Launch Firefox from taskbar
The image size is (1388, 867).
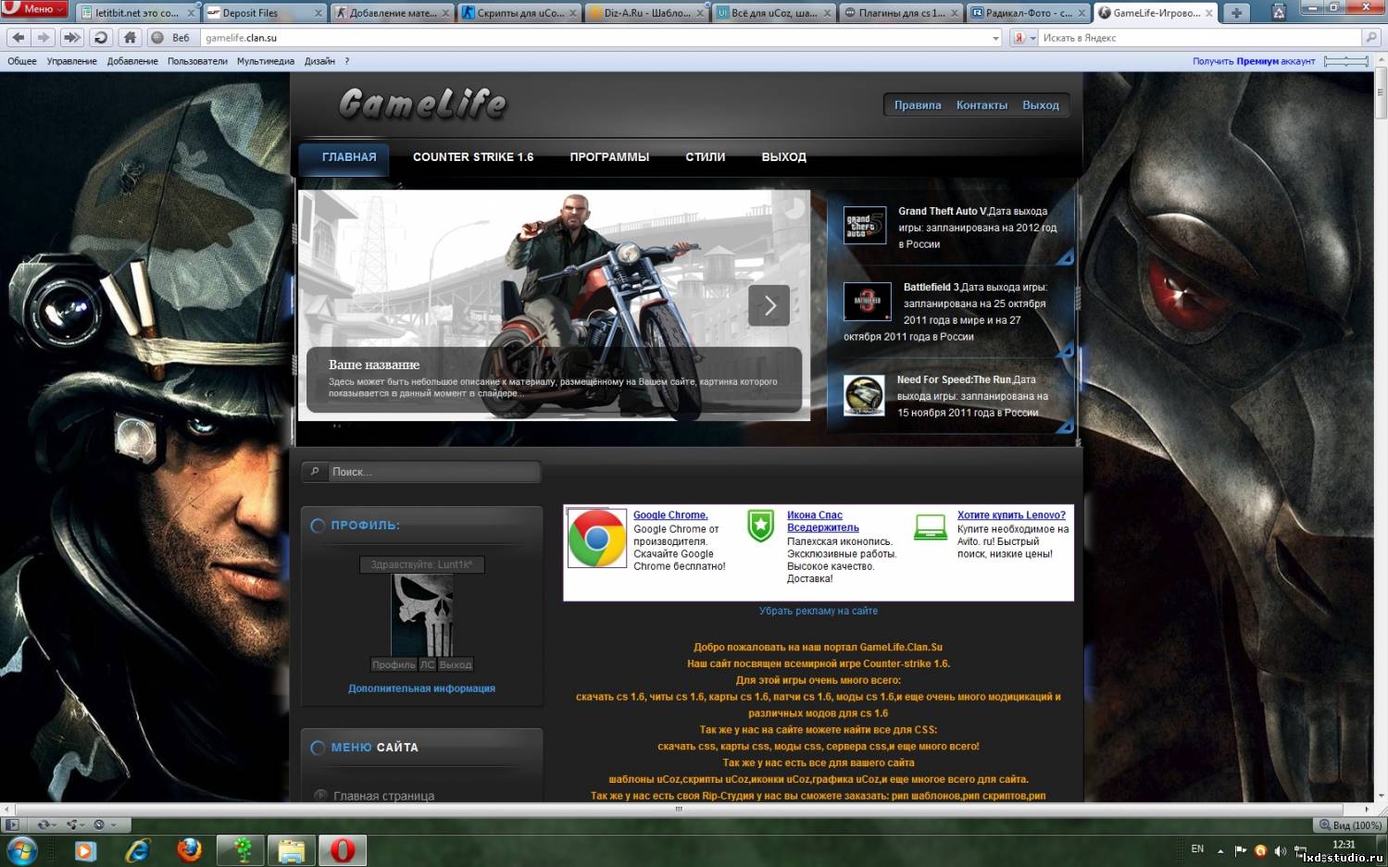189,849
